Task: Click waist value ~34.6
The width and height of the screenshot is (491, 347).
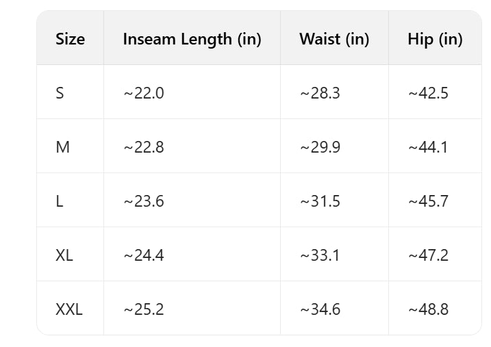Action: coord(320,309)
